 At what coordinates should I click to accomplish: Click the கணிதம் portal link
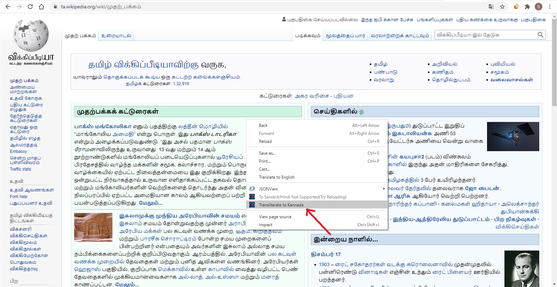(x=442, y=72)
